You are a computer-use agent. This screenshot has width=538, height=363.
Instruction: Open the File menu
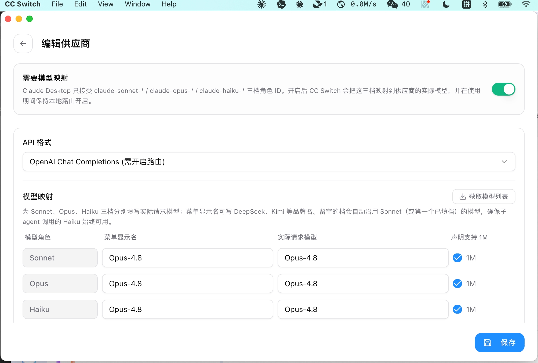tap(57, 4)
